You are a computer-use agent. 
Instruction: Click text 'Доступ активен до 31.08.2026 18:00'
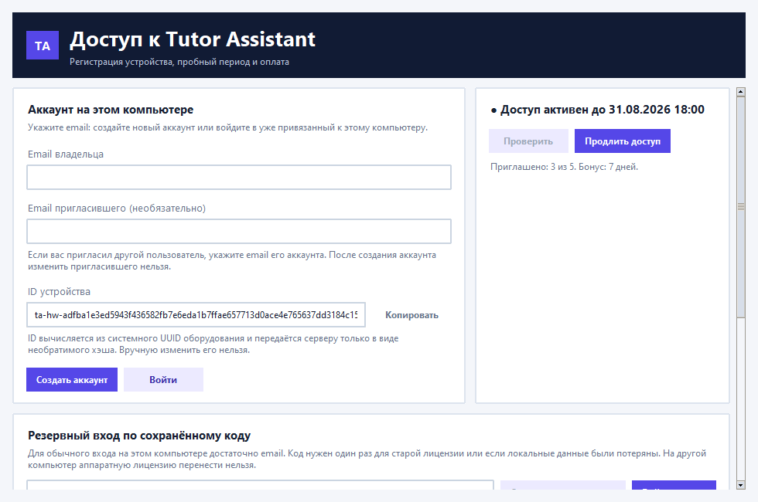(x=603, y=110)
